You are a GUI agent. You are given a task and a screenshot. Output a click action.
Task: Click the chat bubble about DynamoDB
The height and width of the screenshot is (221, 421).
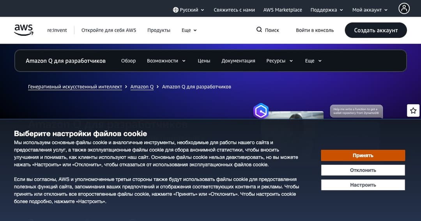[356, 111]
